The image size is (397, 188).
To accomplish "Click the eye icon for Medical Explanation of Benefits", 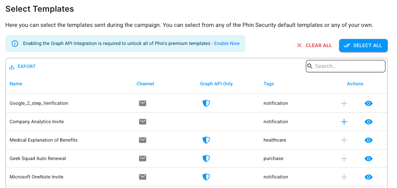I will point(368,140).
